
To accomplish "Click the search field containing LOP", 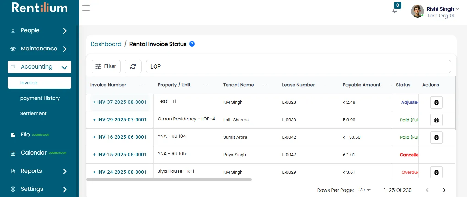I will tap(298, 66).
